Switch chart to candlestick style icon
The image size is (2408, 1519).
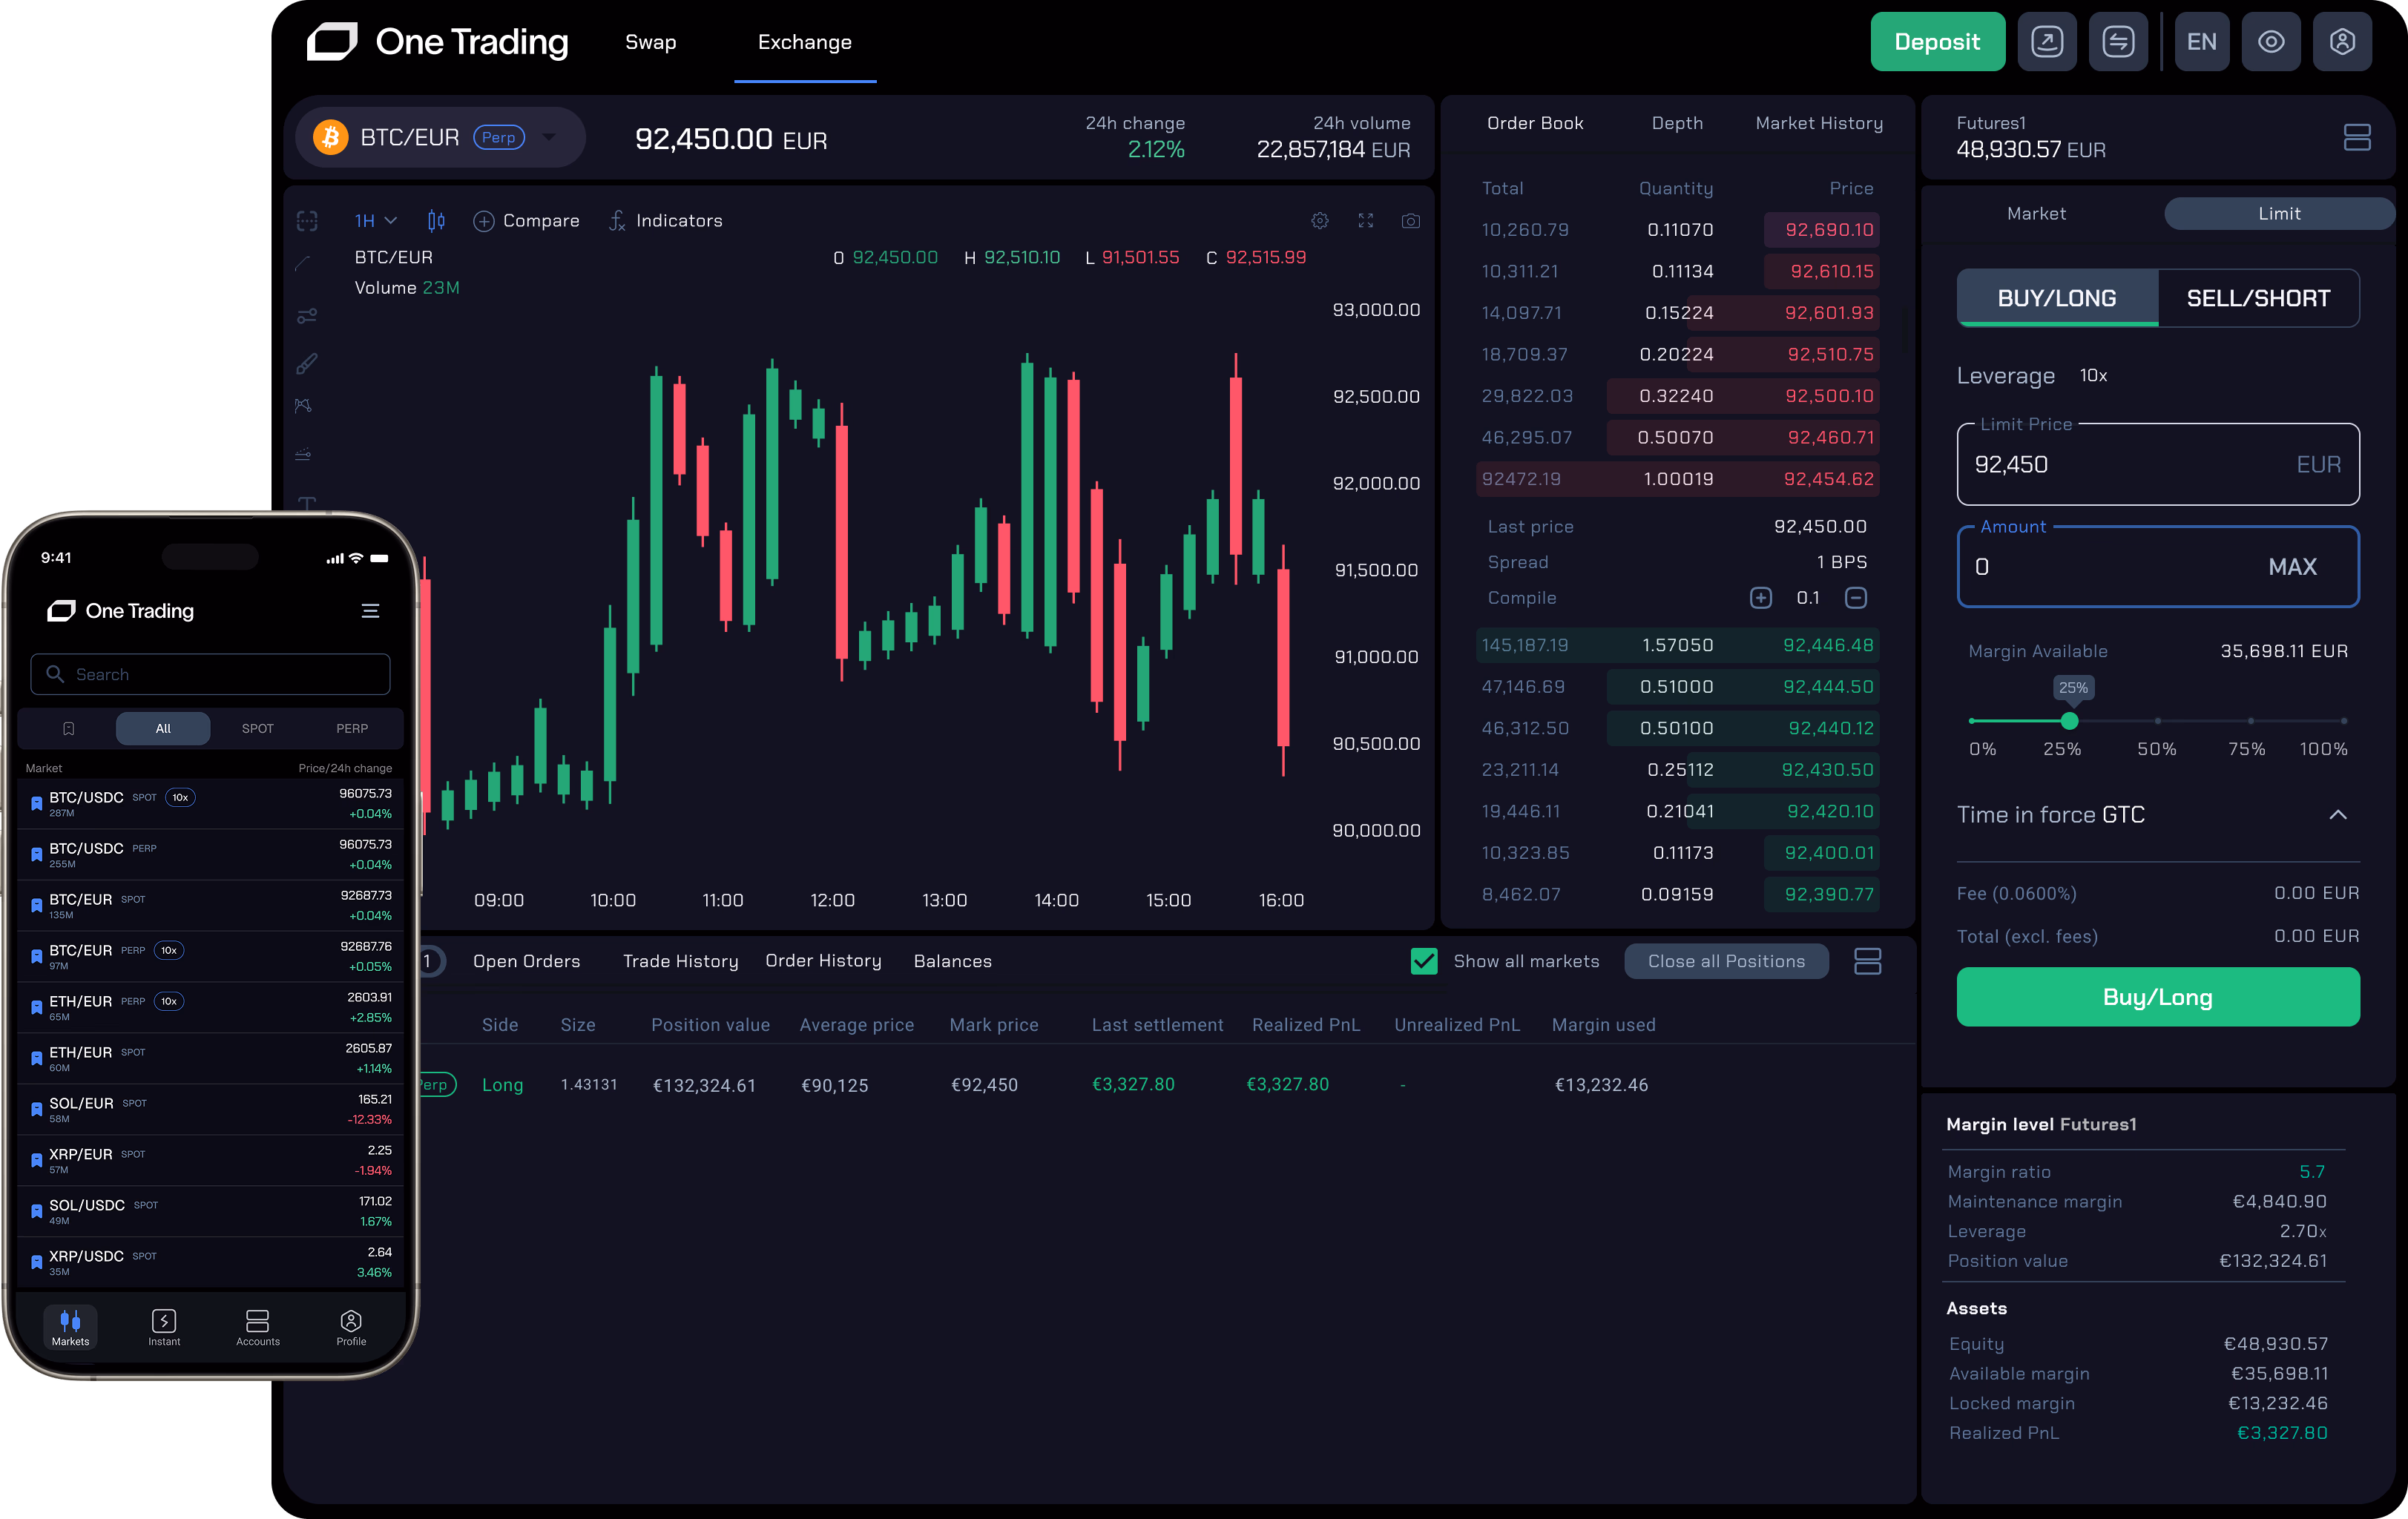[435, 220]
